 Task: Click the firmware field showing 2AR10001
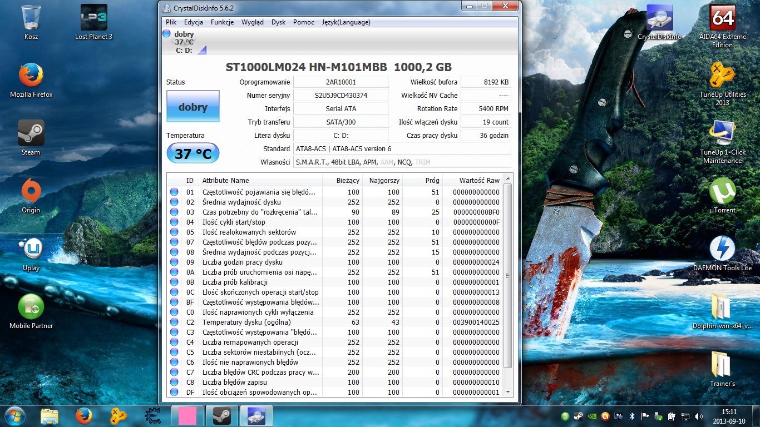(340, 82)
